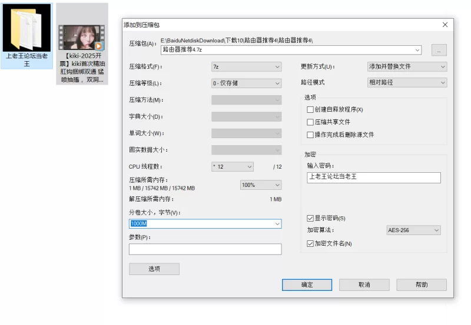471x325 pixels.
Task: Click the 添加到压缩包 dialog title
Action: (x=142, y=25)
